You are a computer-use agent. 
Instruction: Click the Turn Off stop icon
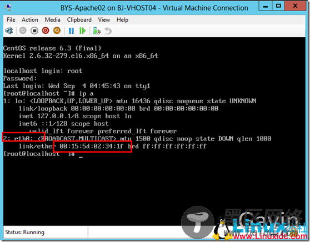click(x=34, y=31)
